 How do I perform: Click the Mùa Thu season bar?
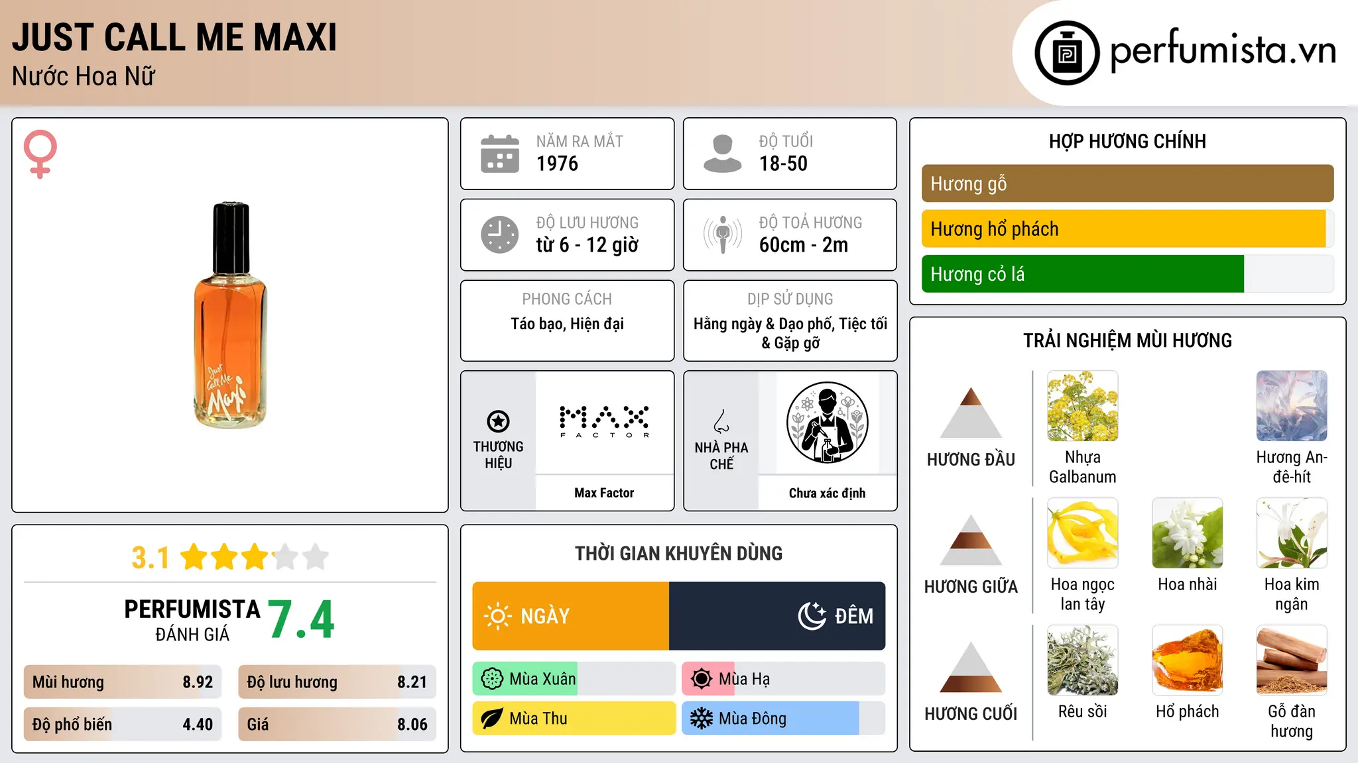pyautogui.click(x=574, y=719)
